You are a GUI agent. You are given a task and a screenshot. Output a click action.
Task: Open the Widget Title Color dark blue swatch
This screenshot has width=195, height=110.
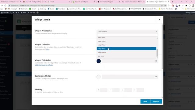tap(99, 61)
